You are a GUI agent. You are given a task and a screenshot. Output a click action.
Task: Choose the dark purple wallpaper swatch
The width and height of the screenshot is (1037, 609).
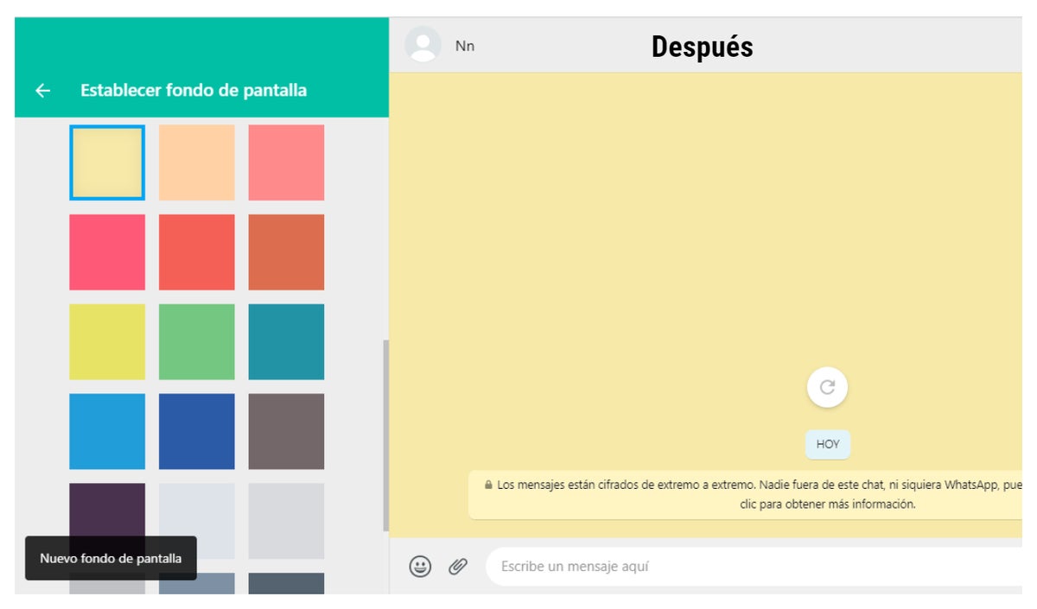tap(107, 510)
